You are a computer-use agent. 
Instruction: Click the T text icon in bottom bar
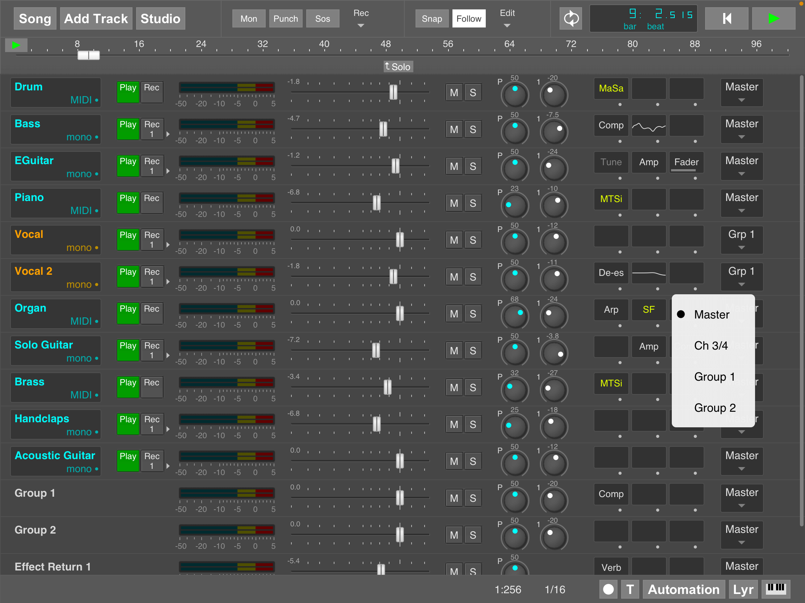tap(630, 589)
